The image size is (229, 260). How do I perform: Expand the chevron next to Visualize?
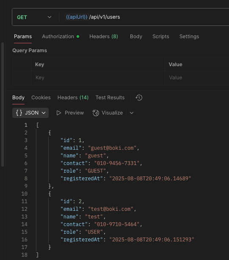coord(132,113)
